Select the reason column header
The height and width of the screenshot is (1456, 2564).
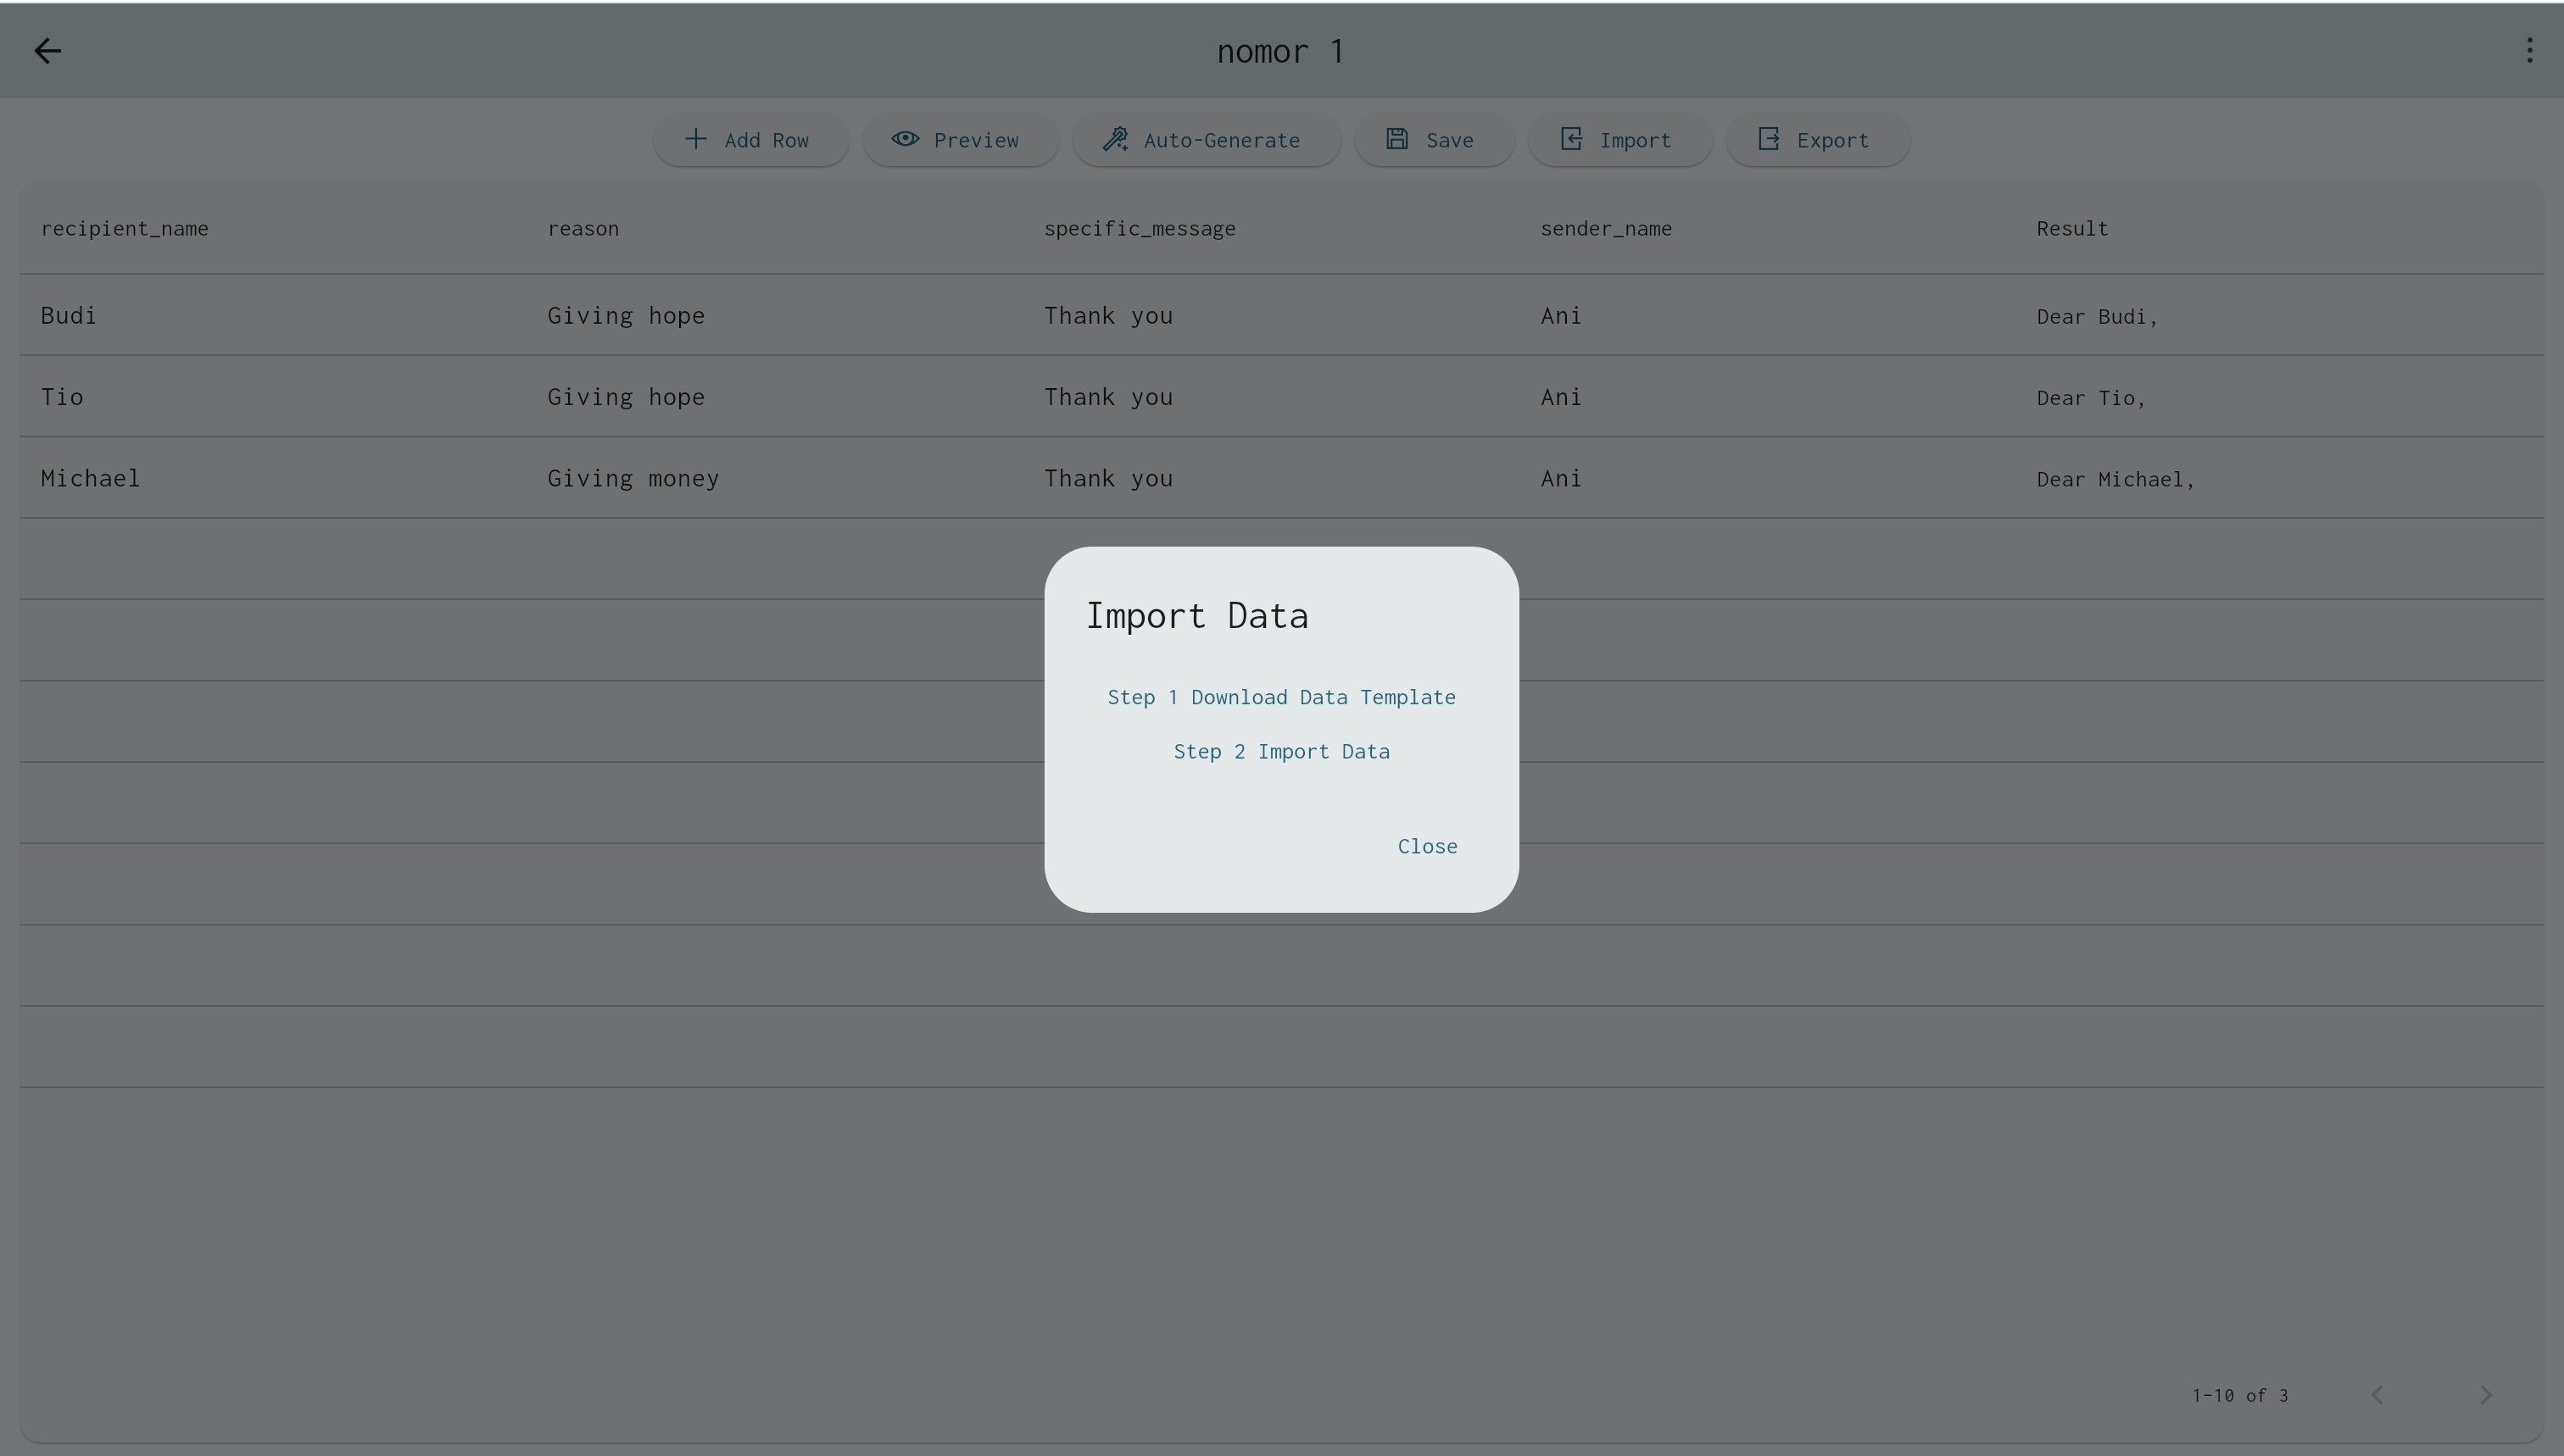(583, 229)
